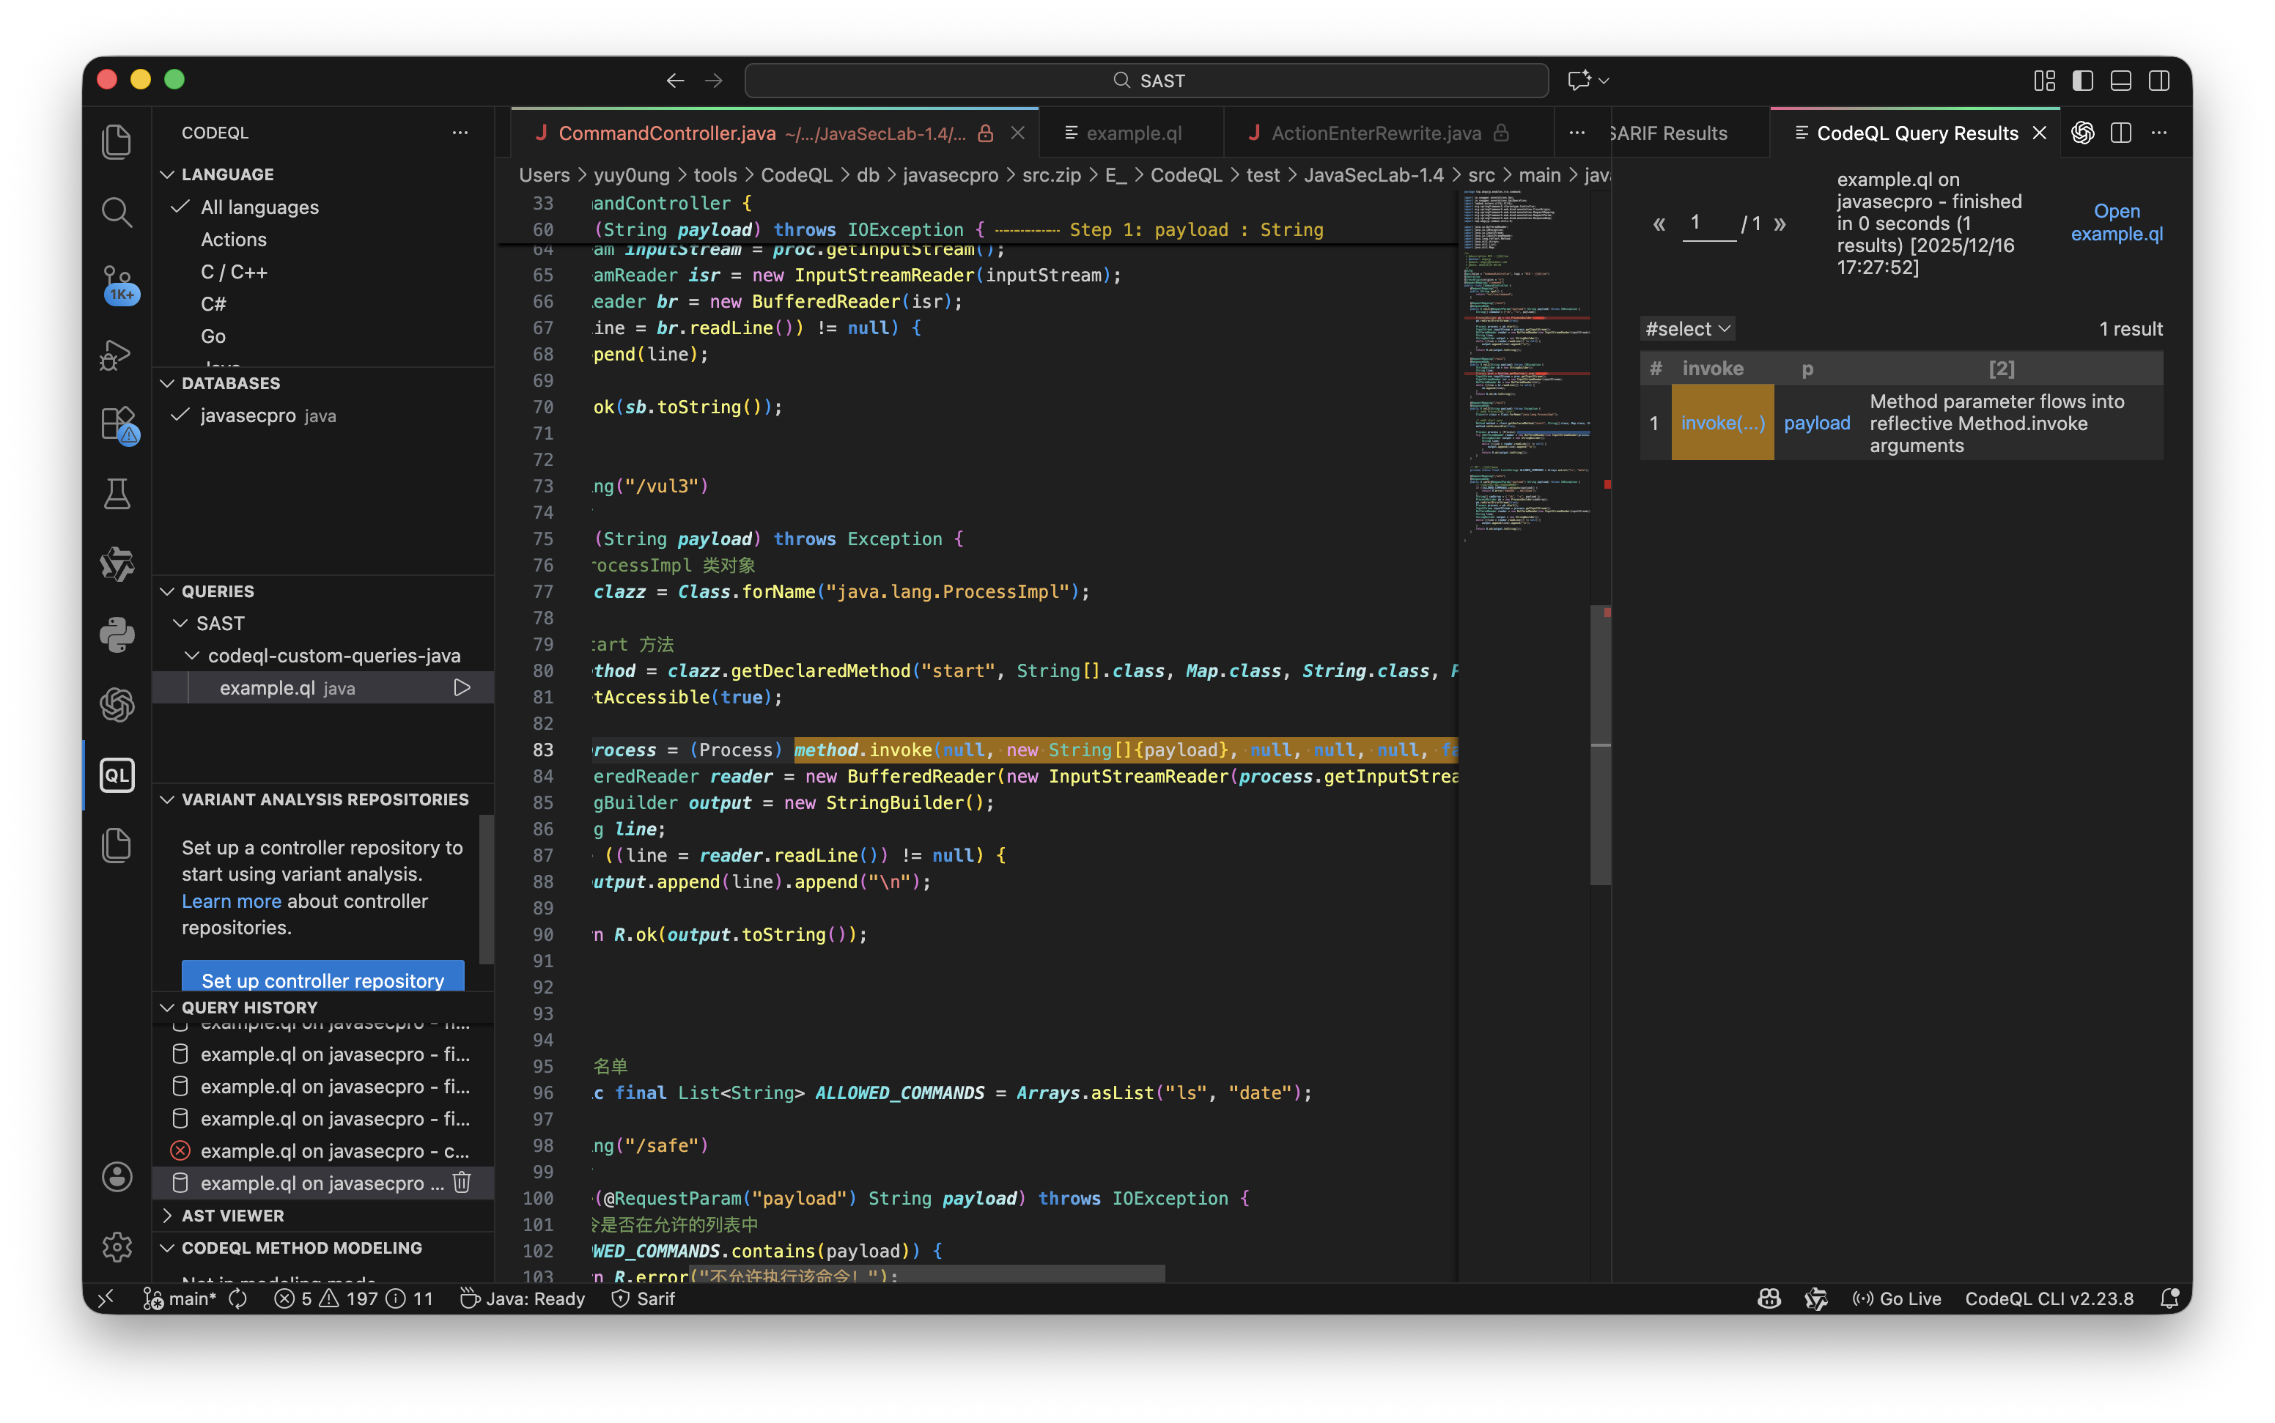
Task: Open the Search view in activity bar
Action: pos(117,212)
